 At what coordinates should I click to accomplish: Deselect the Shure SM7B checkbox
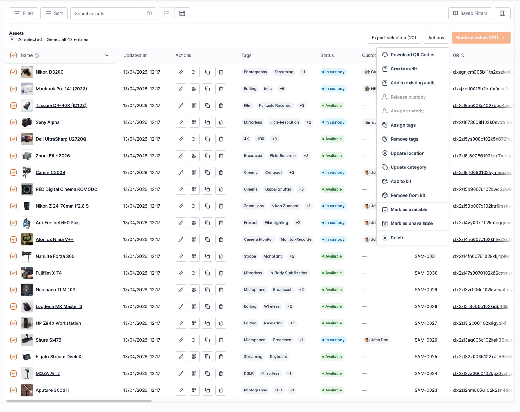pyautogui.click(x=14, y=340)
